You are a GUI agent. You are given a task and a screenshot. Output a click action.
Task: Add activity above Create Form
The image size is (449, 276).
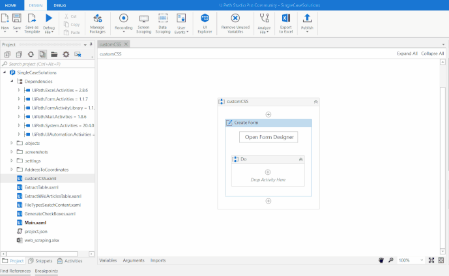[268, 114]
